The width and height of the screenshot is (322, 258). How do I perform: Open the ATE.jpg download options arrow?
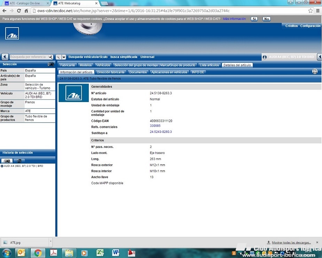(x=50, y=242)
